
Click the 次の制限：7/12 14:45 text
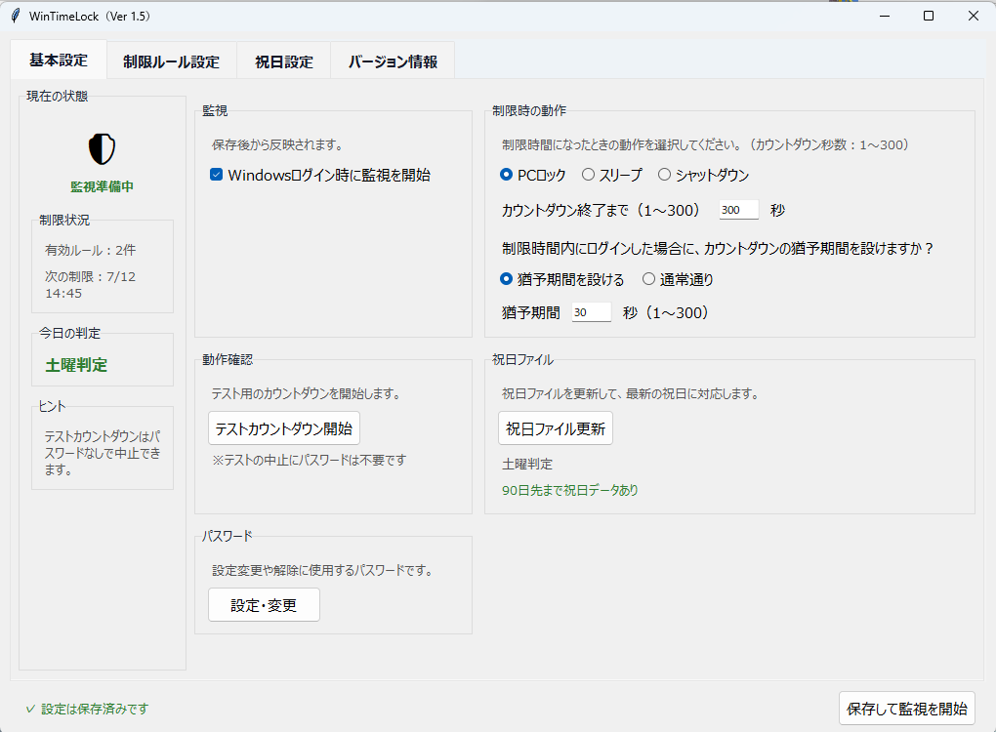pyautogui.click(x=90, y=285)
